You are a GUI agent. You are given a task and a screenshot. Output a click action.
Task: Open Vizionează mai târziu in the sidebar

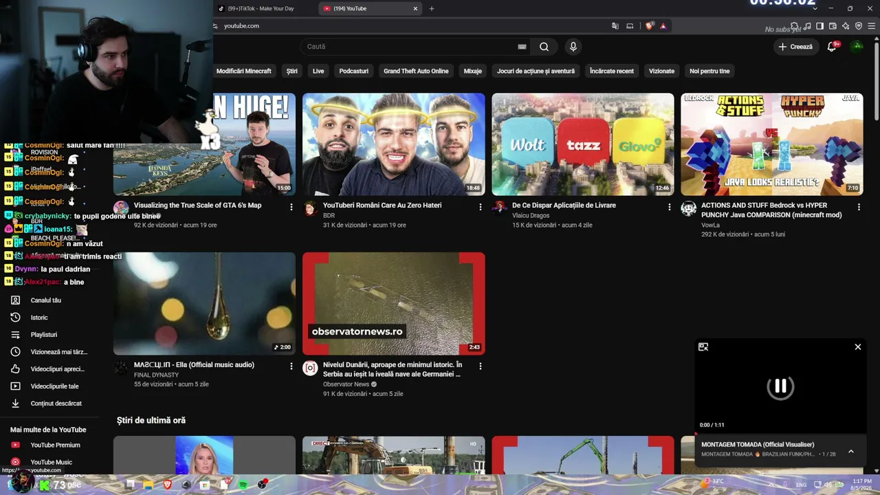coord(49,352)
